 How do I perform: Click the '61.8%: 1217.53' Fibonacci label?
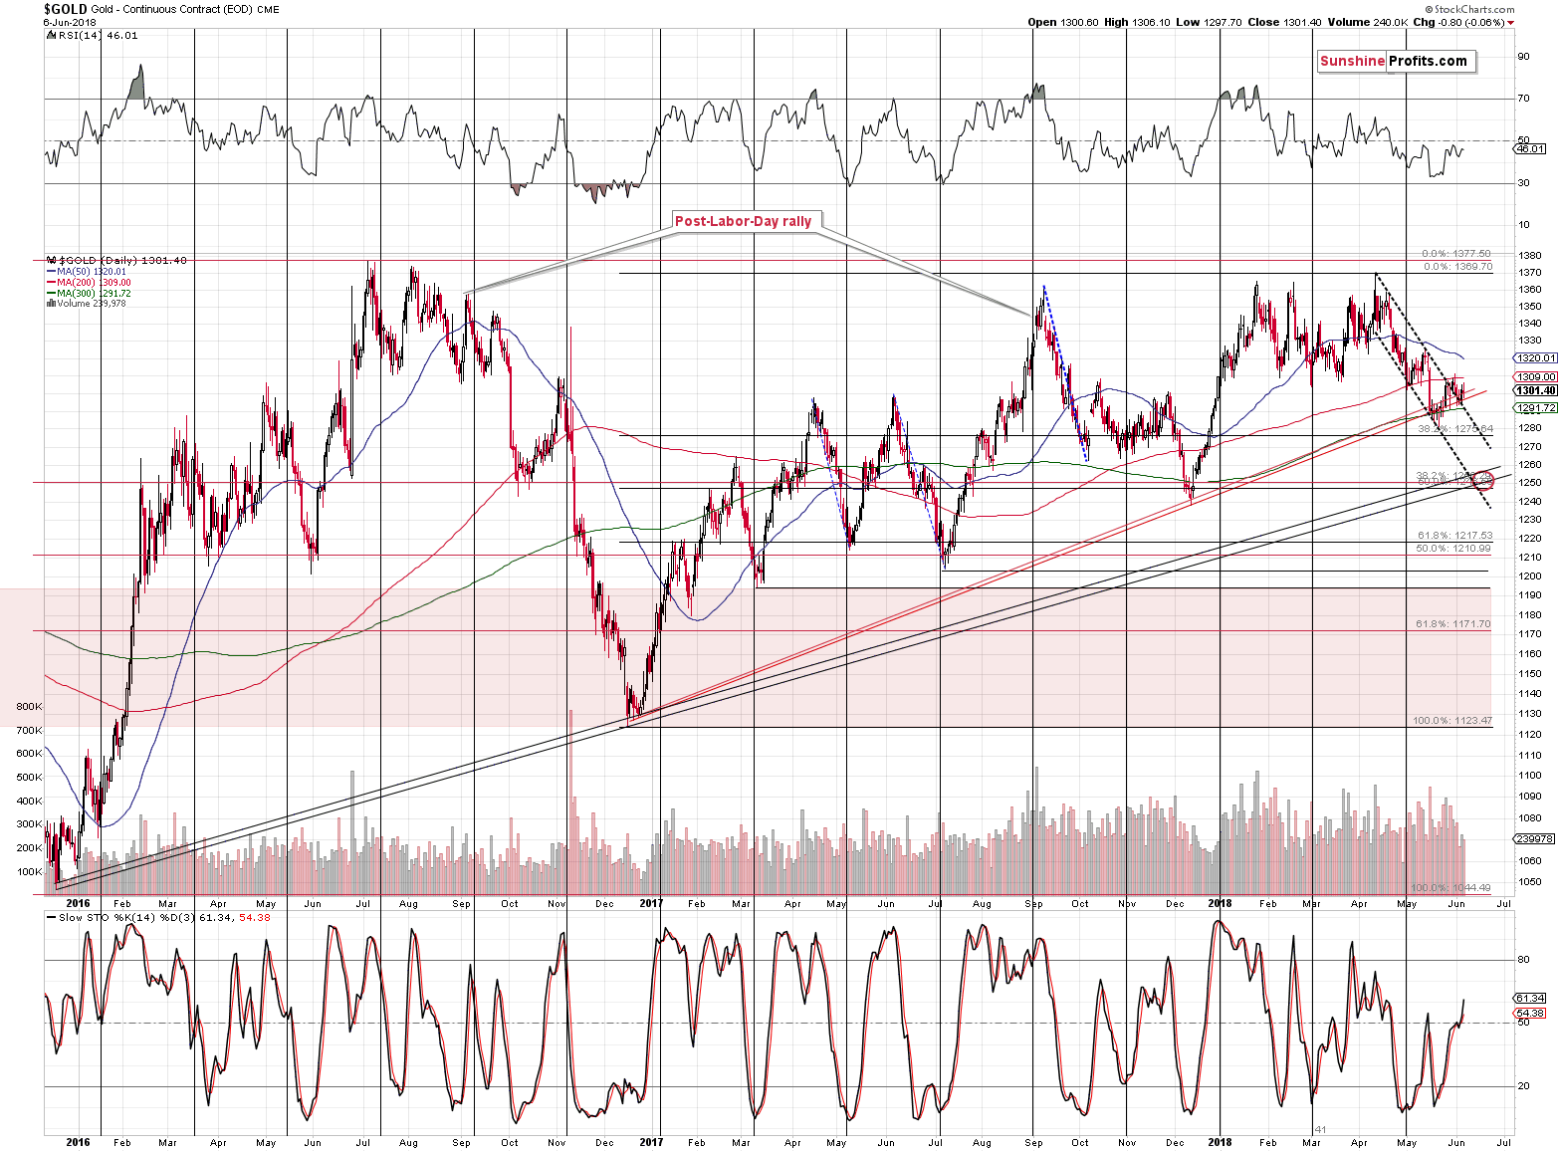pyautogui.click(x=1454, y=536)
